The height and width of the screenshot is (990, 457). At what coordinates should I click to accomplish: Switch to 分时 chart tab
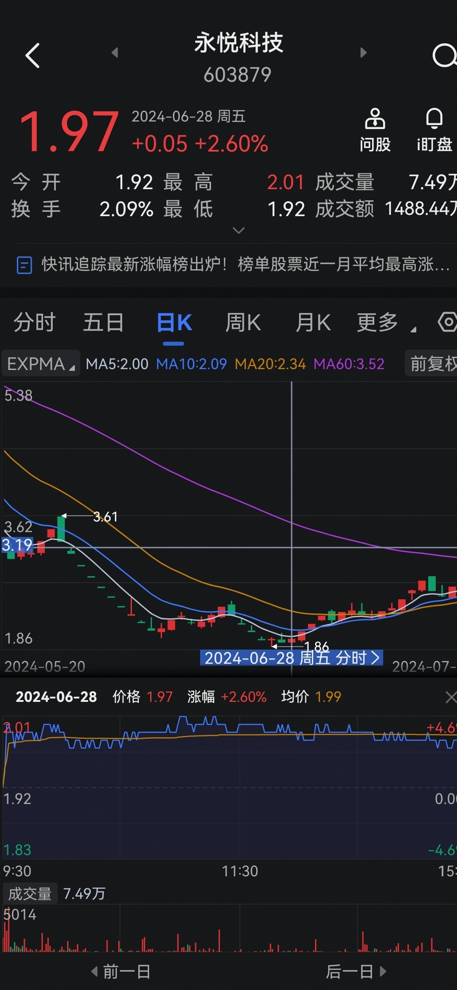(x=35, y=322)
